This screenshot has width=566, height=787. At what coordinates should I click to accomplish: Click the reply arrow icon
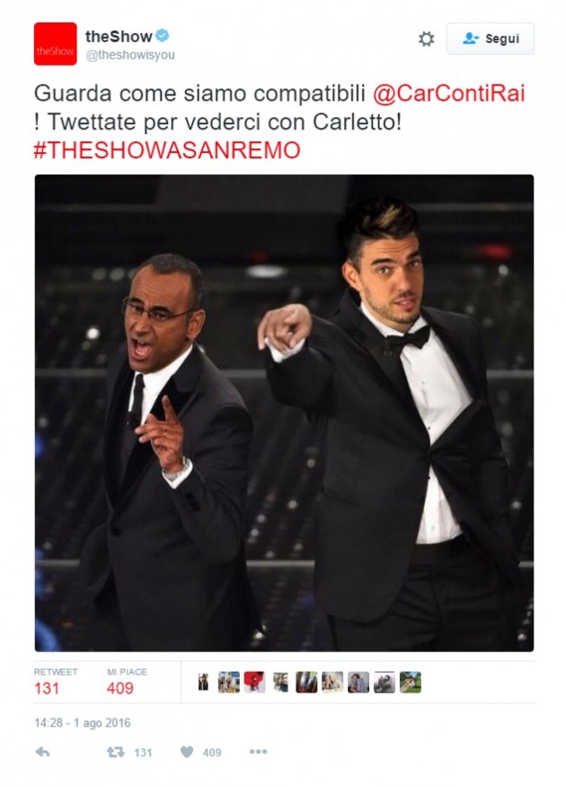(x=42, y=752)
